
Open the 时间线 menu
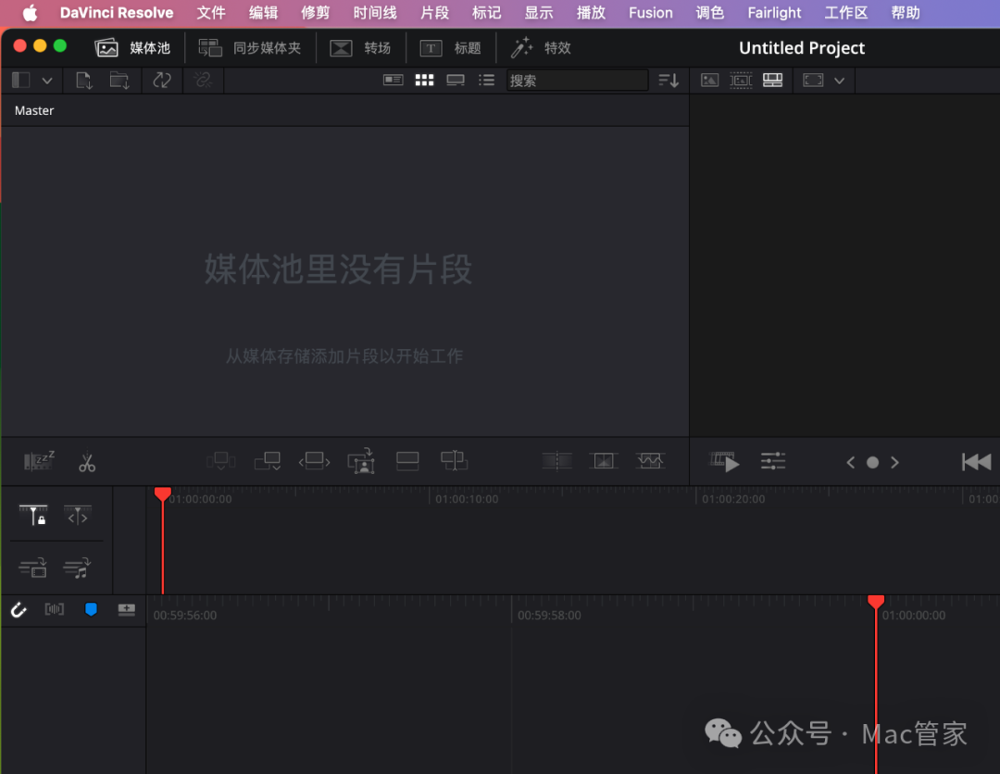[x=375, y=13]
